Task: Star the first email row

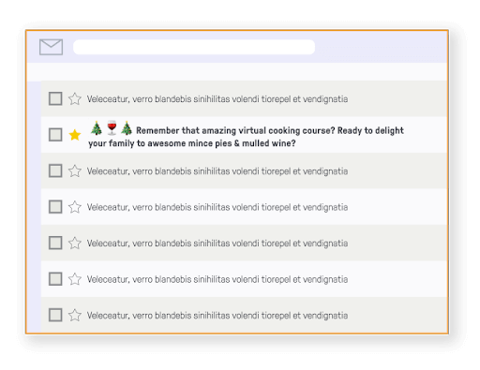Action: pos(75,99)
